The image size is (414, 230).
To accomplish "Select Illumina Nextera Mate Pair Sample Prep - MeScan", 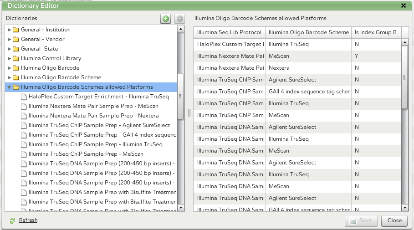I will (93, 106).
